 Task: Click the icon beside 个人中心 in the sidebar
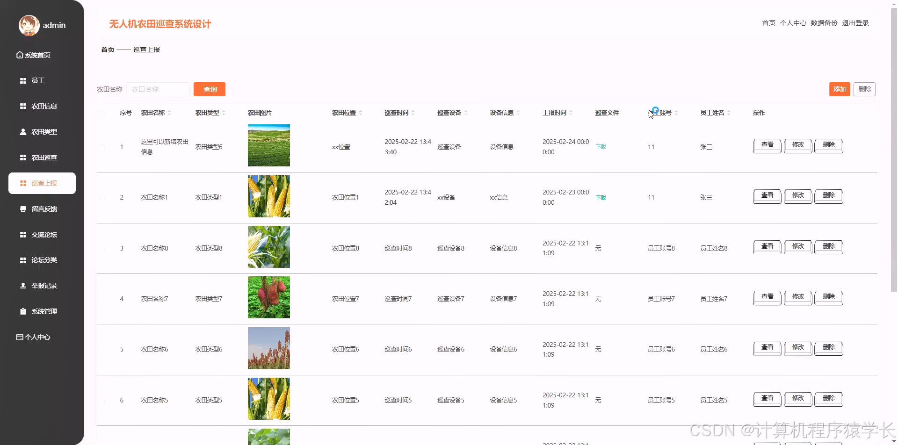click(x=20, y=337)
